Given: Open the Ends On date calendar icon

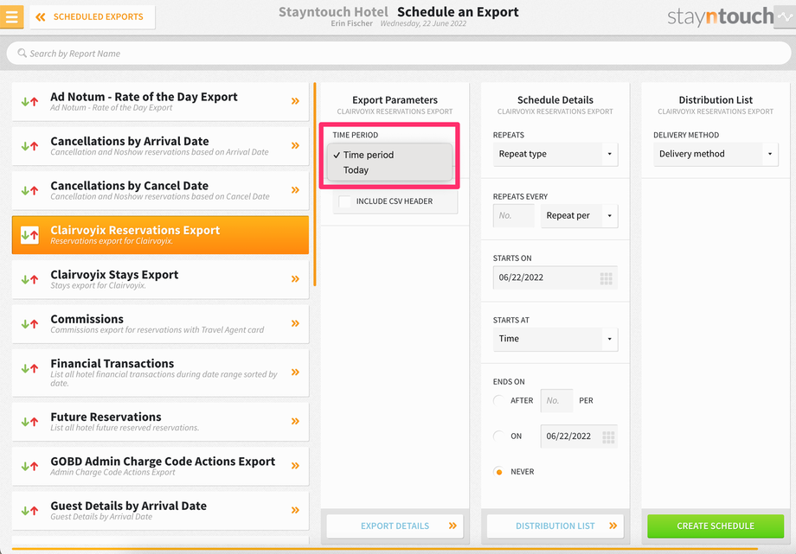Looking at the screenshot, I should pos(608,436).
